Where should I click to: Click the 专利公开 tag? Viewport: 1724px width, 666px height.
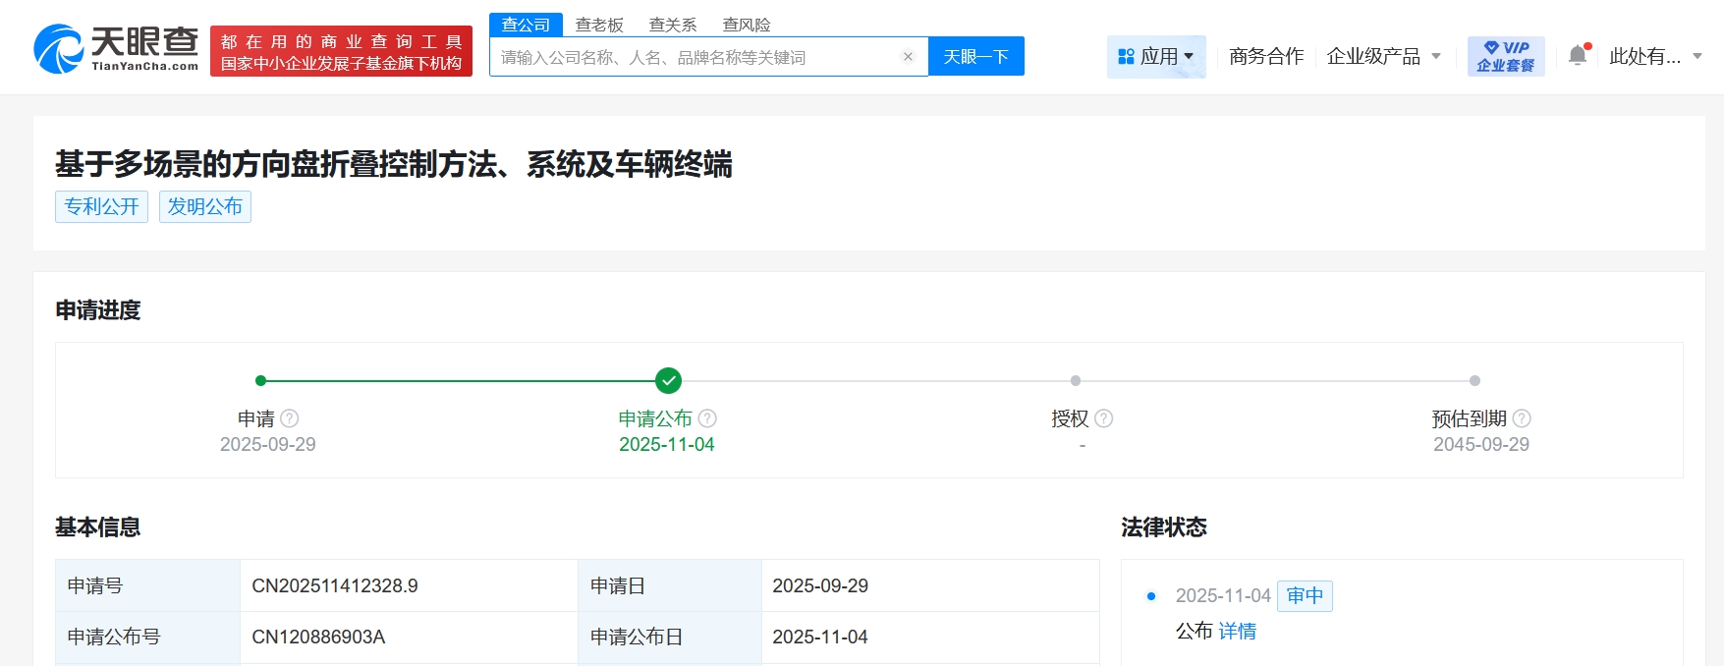pyautogui.click(x=101, y=207)
